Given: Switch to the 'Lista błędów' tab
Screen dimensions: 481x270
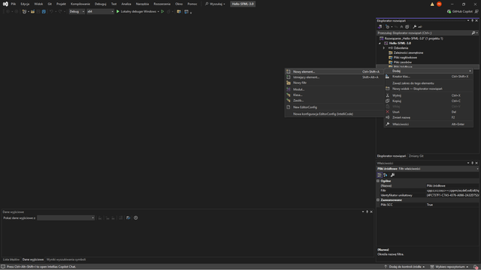Looking at the screenshot, I should [11, 259].
